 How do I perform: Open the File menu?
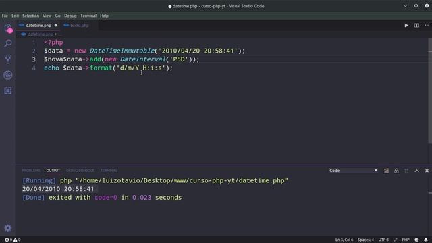click(x=5, y=16)
